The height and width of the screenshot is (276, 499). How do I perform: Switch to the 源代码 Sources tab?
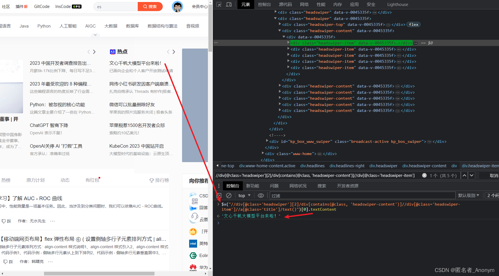coord(285,5)
